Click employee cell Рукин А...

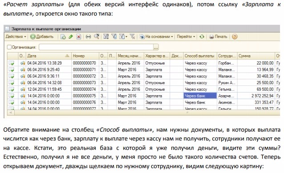[x=227, y=83]
